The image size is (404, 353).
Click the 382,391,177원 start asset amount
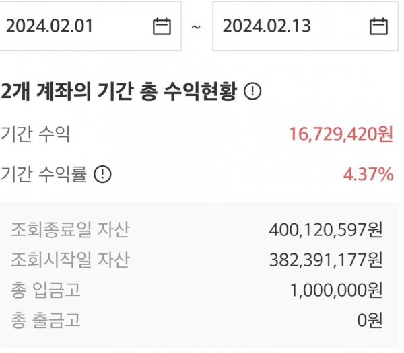(x=326, y=260)
